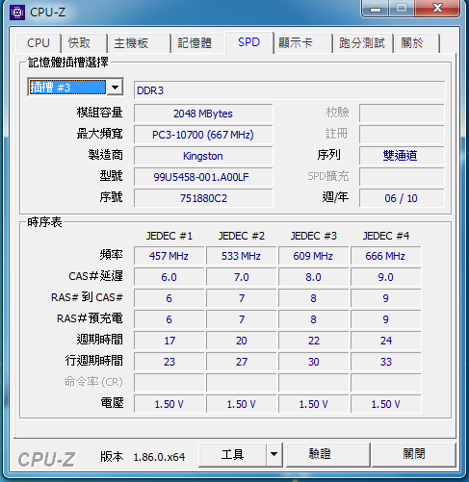Click part number 99U5458-001.A00LF
Screen dimensions: 469x482
(203, 177)
